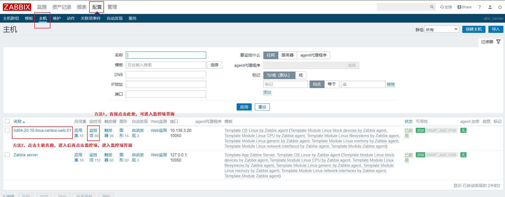Viewport: 505px width, 197px height.
Task: Open the 报表 top menu
Action: pos(82,7)
